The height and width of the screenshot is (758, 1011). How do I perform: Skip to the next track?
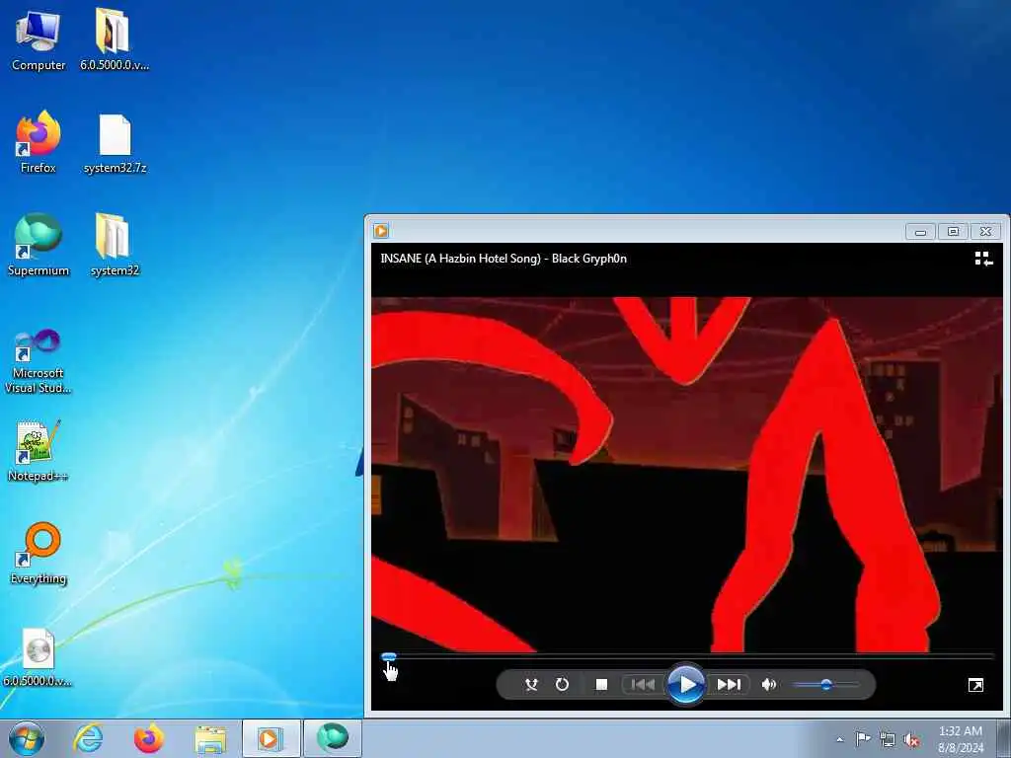[729, 685]
